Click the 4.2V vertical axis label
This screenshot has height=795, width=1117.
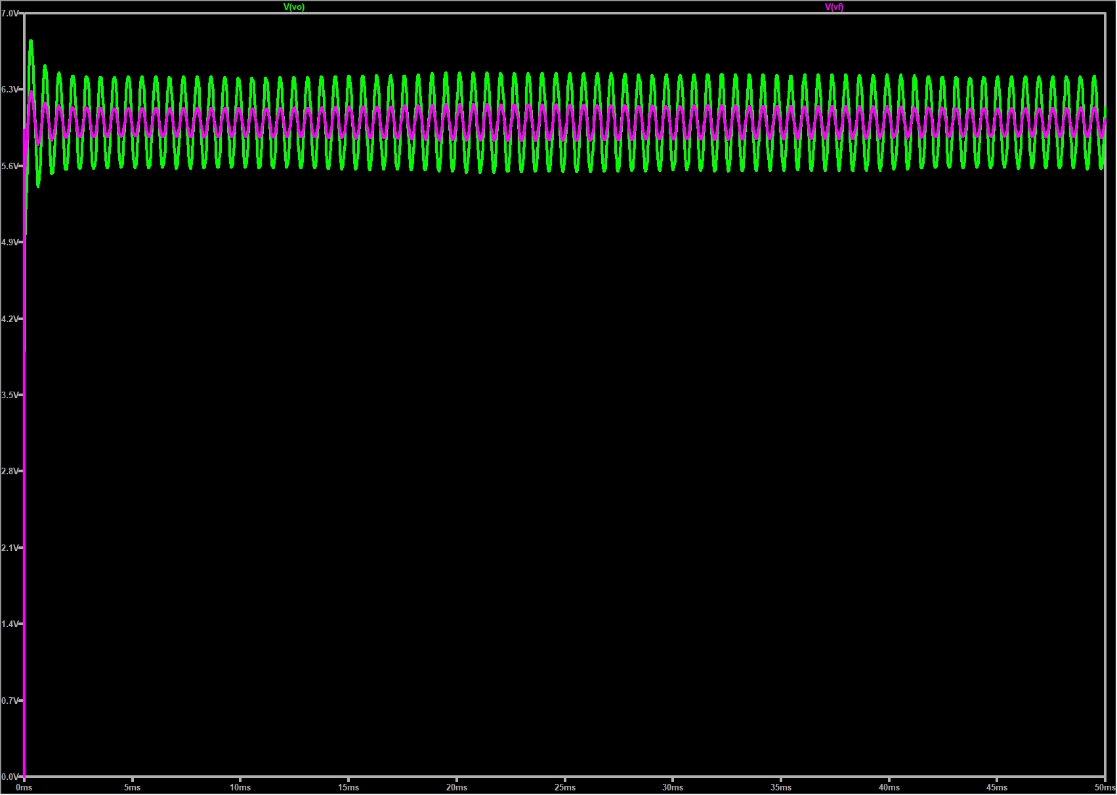(x=10, y=319)
